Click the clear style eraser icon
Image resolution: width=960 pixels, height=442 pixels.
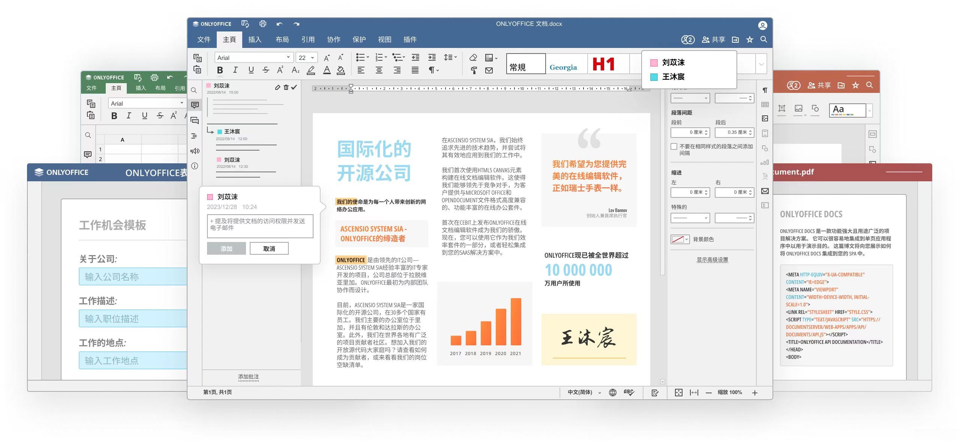473,58
